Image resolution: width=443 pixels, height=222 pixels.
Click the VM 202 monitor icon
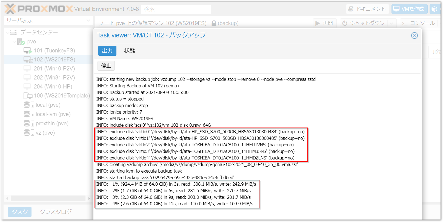(27, 78)
